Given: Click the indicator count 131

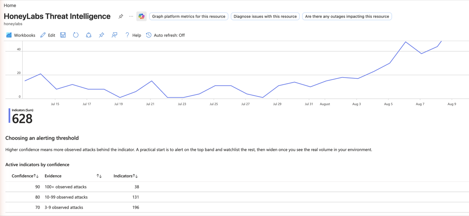Looking at the screenshot, I should coord(136,197).
